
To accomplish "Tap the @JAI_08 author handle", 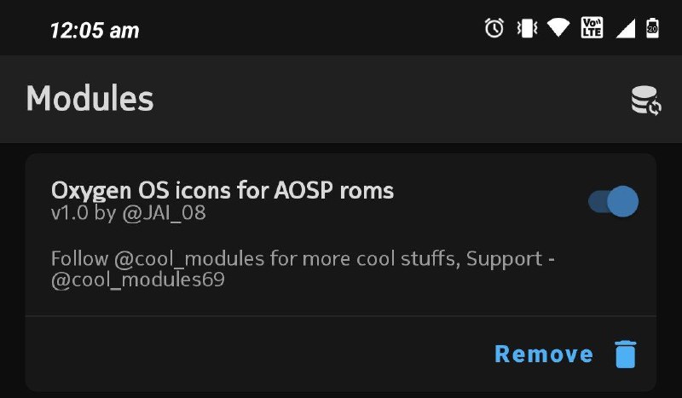I will 164,213.
